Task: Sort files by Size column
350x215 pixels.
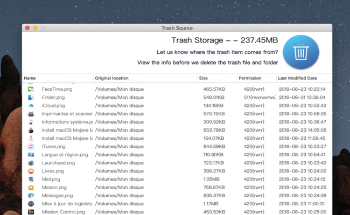Action: pos(204,78)
